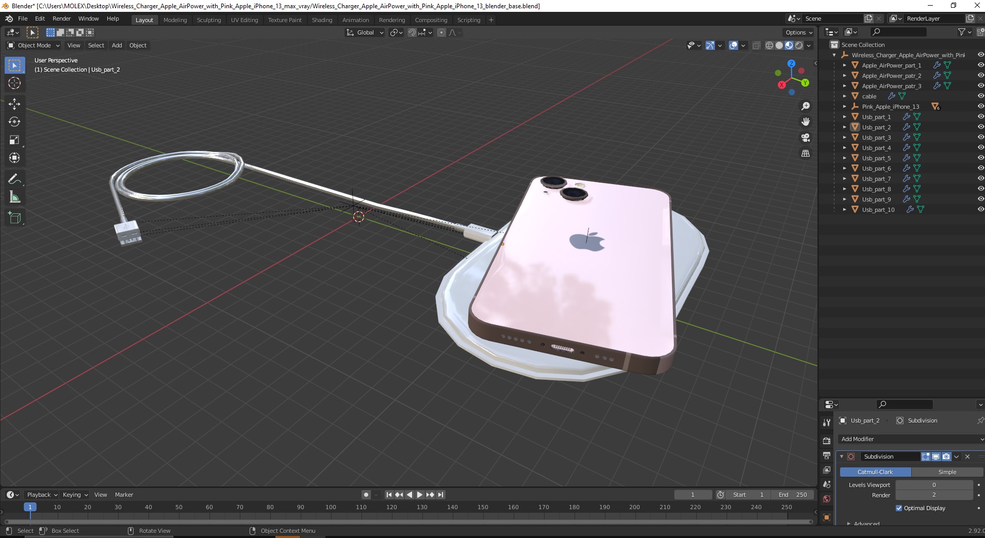Image resolution: width=985 pixels, height=538 pixels.
Task: Open the World properties tab
Action: pyautogui.click(x=827, y=499)
